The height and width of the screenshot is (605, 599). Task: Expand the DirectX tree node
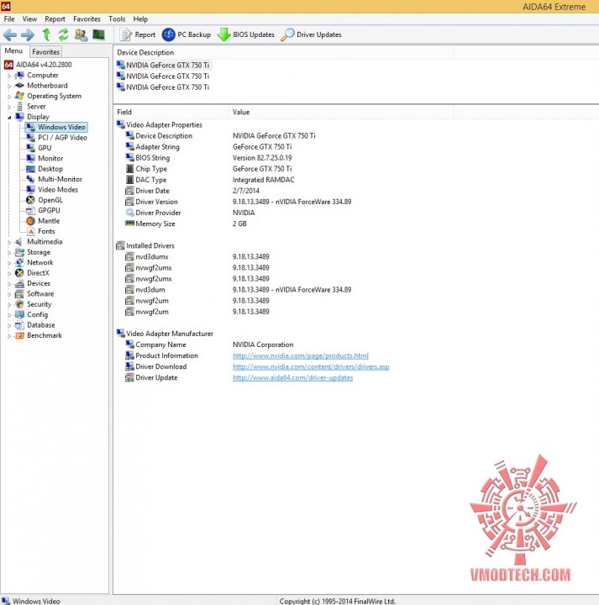tap(9, 274)
